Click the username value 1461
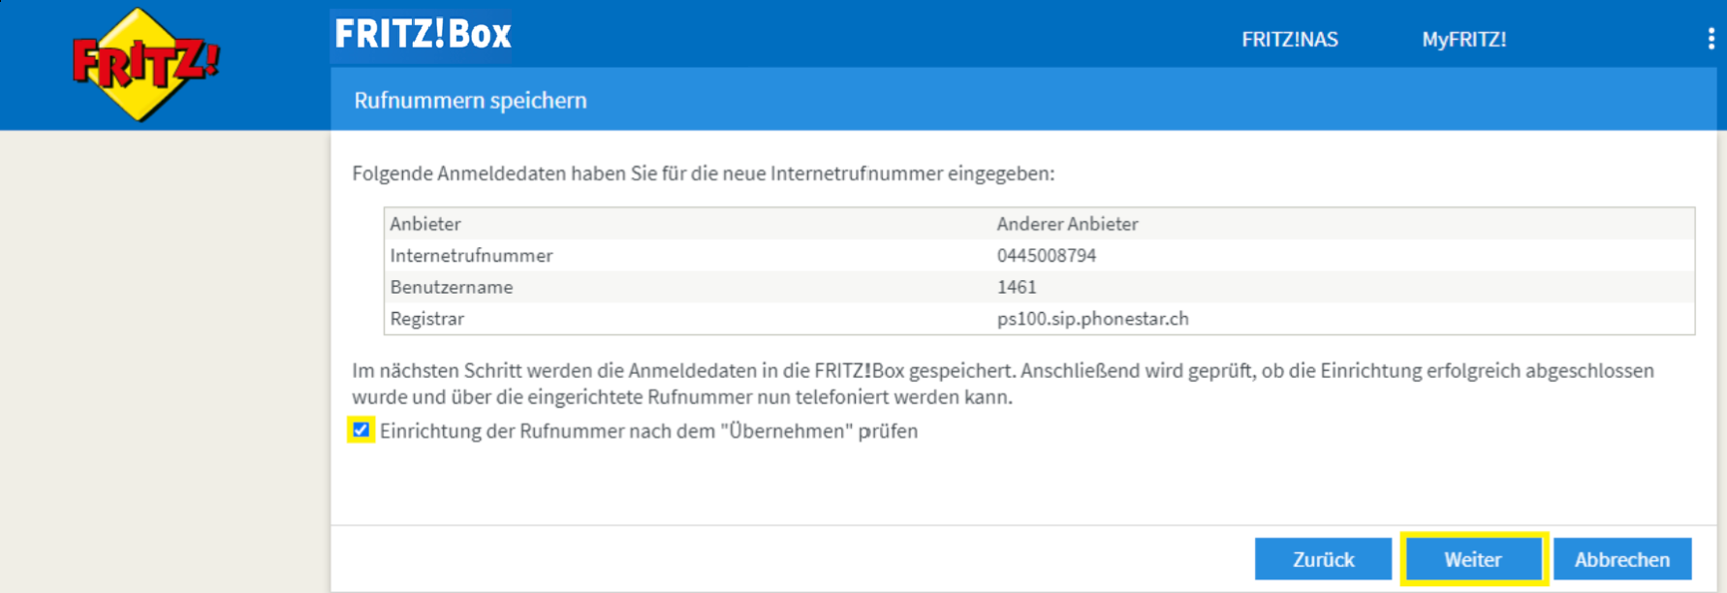 [x=1016, y=288]
